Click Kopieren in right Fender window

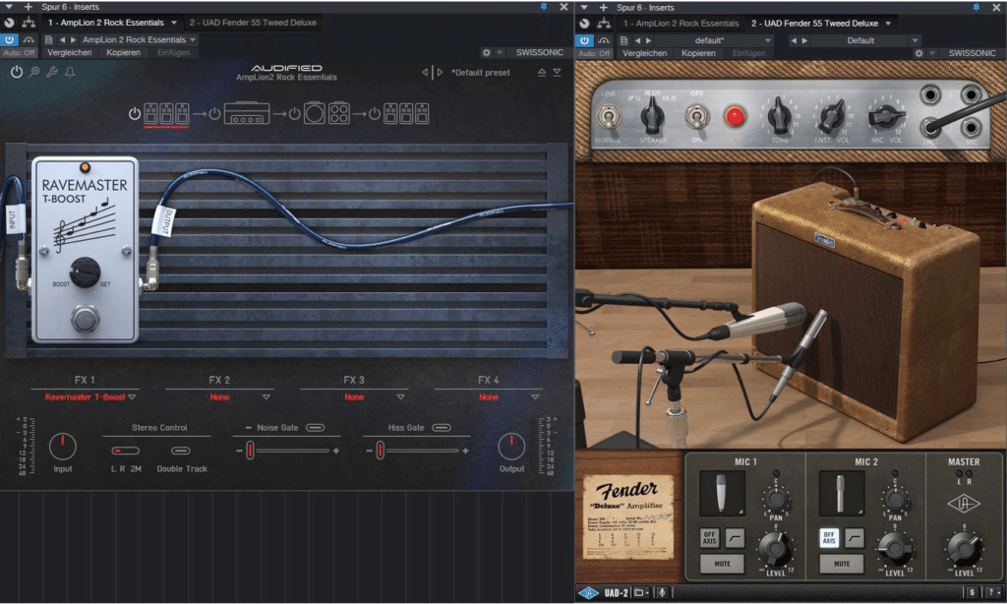(699, 53)
